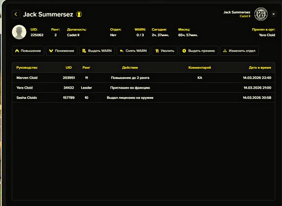Change department with Изменить отдел
282x206 pixels.
[x=239, y=51]
